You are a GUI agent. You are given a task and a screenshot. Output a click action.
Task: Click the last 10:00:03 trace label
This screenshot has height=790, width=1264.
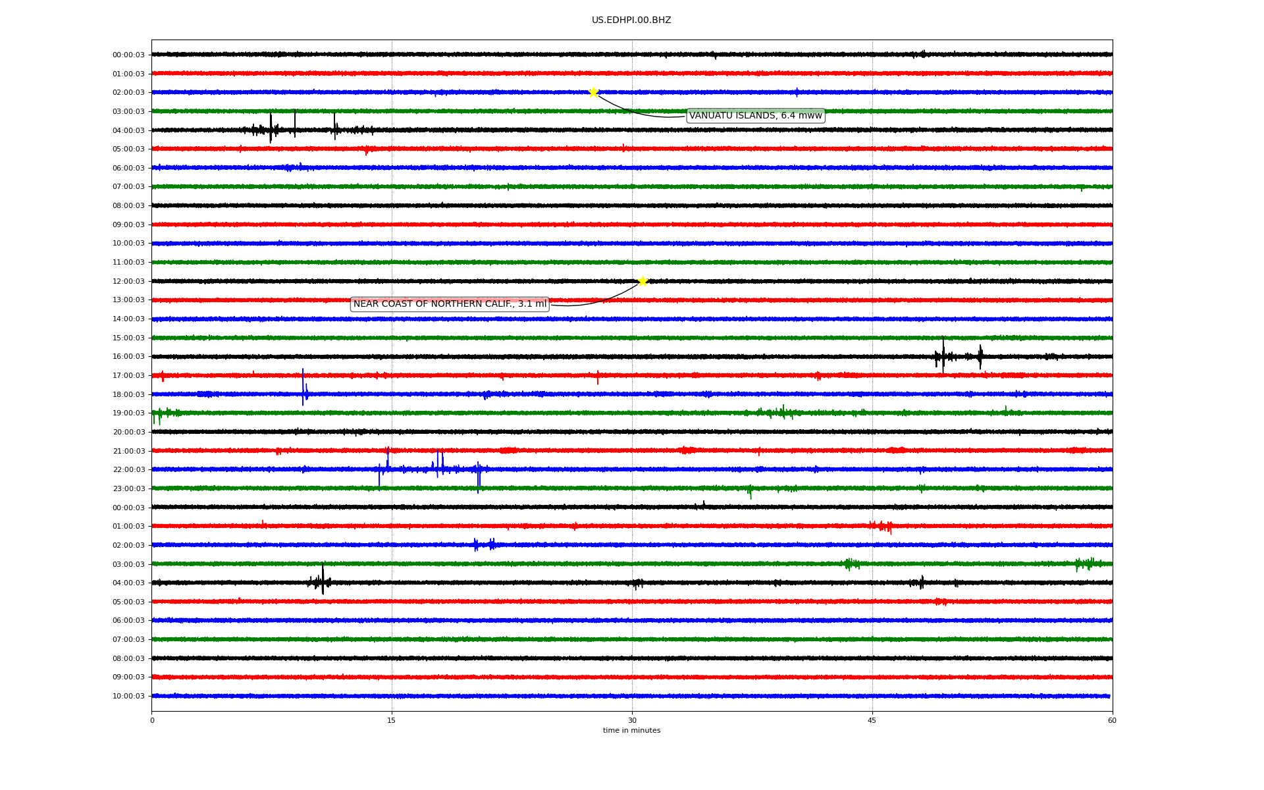pos(128,697)
